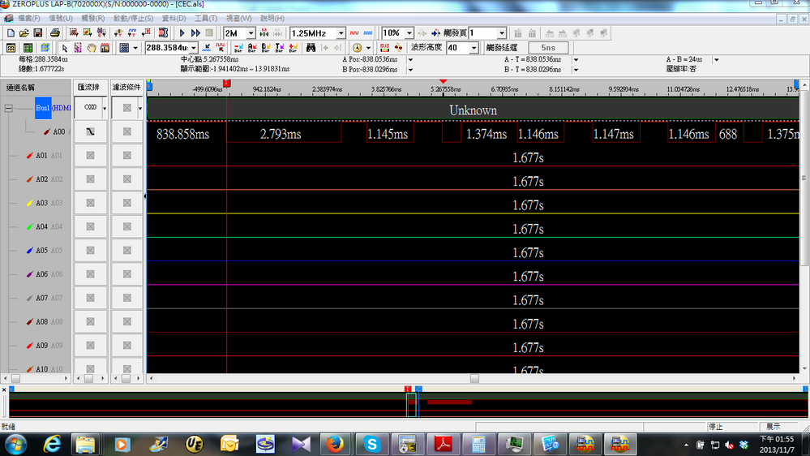The width and height of the screenshot is (810, 456).
Task: Click the 5ns trigger delay button
Action: (x=548, y=48)
